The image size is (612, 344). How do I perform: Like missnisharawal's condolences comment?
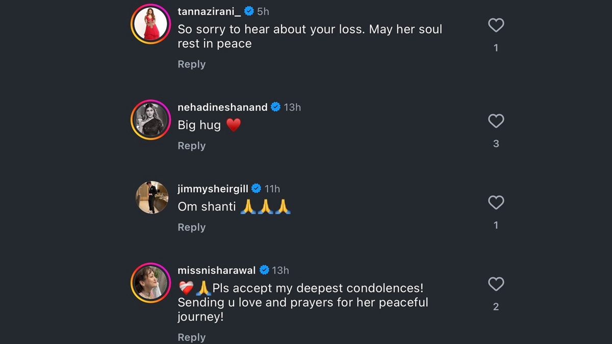496,284
